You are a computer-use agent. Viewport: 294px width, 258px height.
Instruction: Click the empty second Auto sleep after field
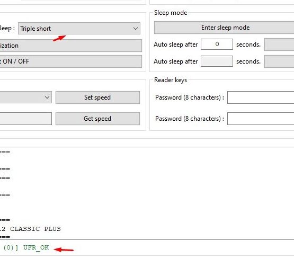click(x=217, y=61)
